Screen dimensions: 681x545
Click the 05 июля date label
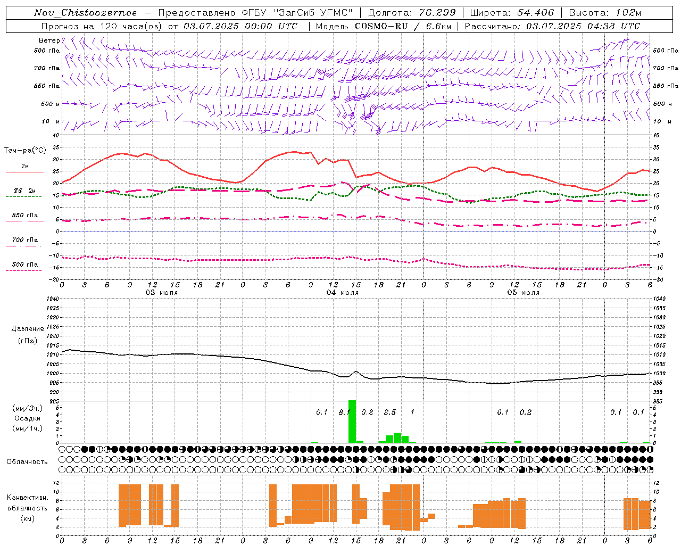(523, 293)
